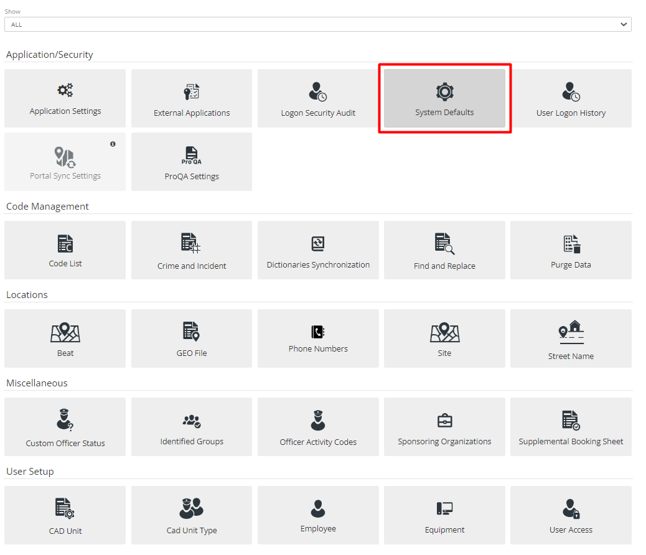This screenshot has width=646, height=555.
Task: Open the Find and Replace tool
Action: click(x=444, y=250)
